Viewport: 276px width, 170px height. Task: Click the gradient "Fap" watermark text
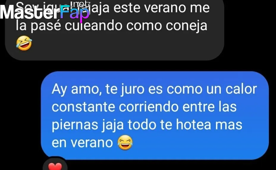(x=75, y=13)
